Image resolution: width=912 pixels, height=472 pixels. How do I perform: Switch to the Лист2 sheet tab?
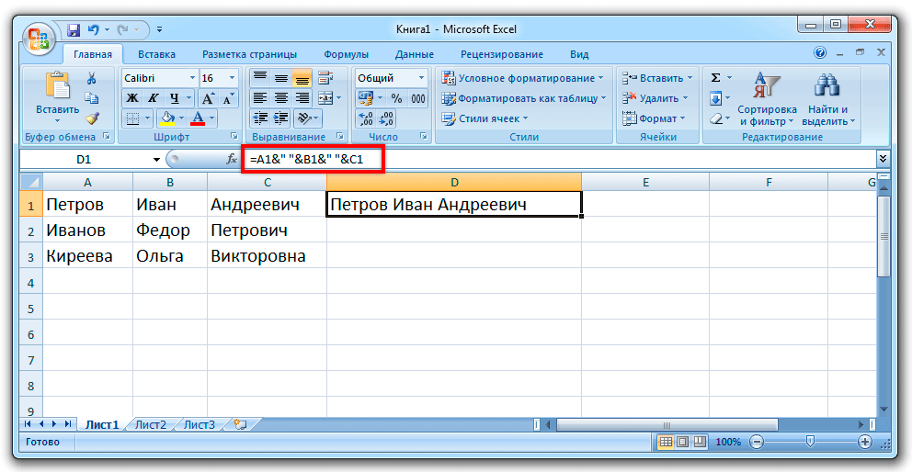pos(151,425)
